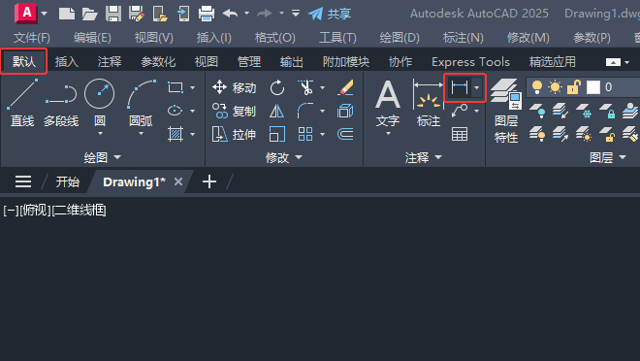Open the trim tool dropdown arrow

(323, 87)
